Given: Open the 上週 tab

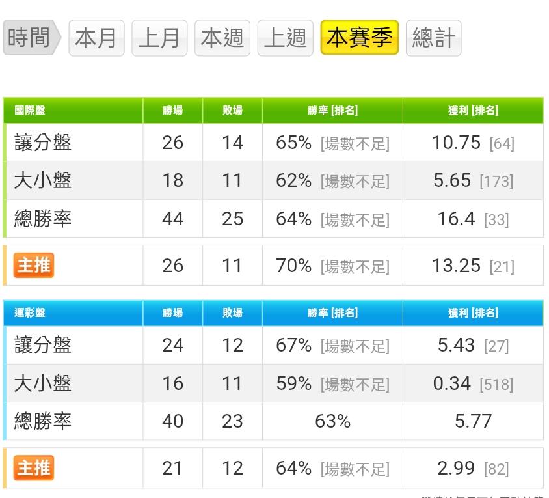Looking at the screenshot, I should click(285, 38).
